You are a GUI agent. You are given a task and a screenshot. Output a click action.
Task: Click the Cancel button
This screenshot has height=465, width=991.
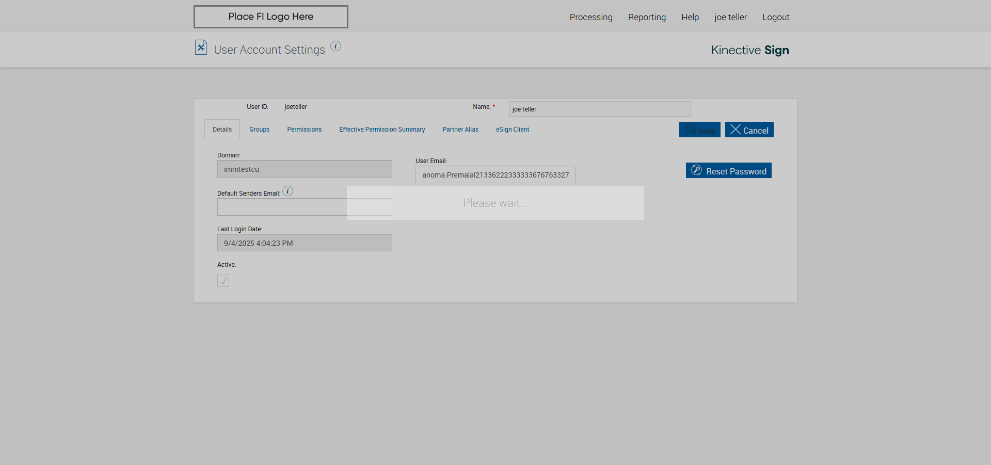tap(749, 130)
